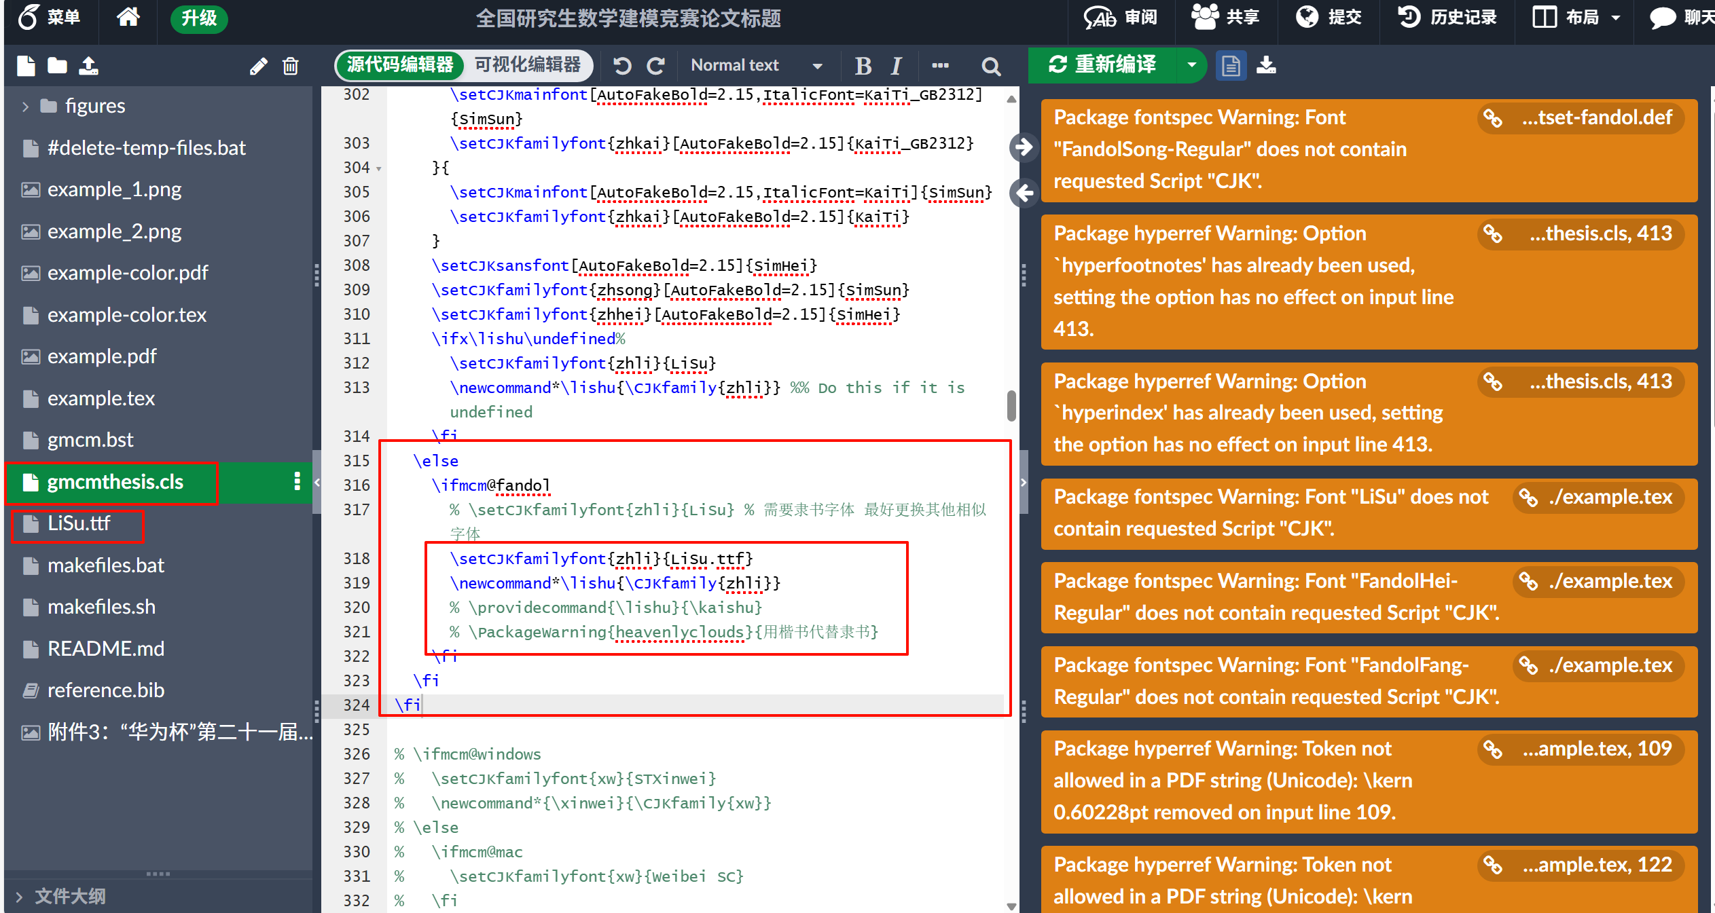Screen dimensions: 1715x913
Task: Open the editor search icon
Action: click(991, 66)
